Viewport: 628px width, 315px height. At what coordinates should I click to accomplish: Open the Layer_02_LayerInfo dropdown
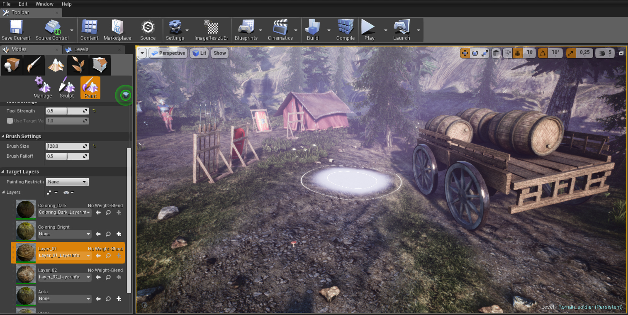click(65, 277)
